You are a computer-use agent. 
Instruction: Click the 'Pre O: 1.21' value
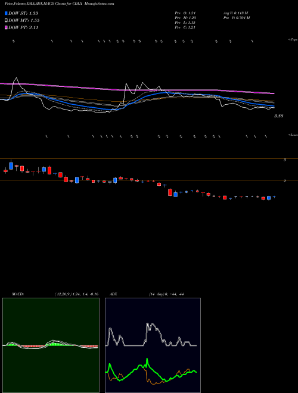[185, 13]
